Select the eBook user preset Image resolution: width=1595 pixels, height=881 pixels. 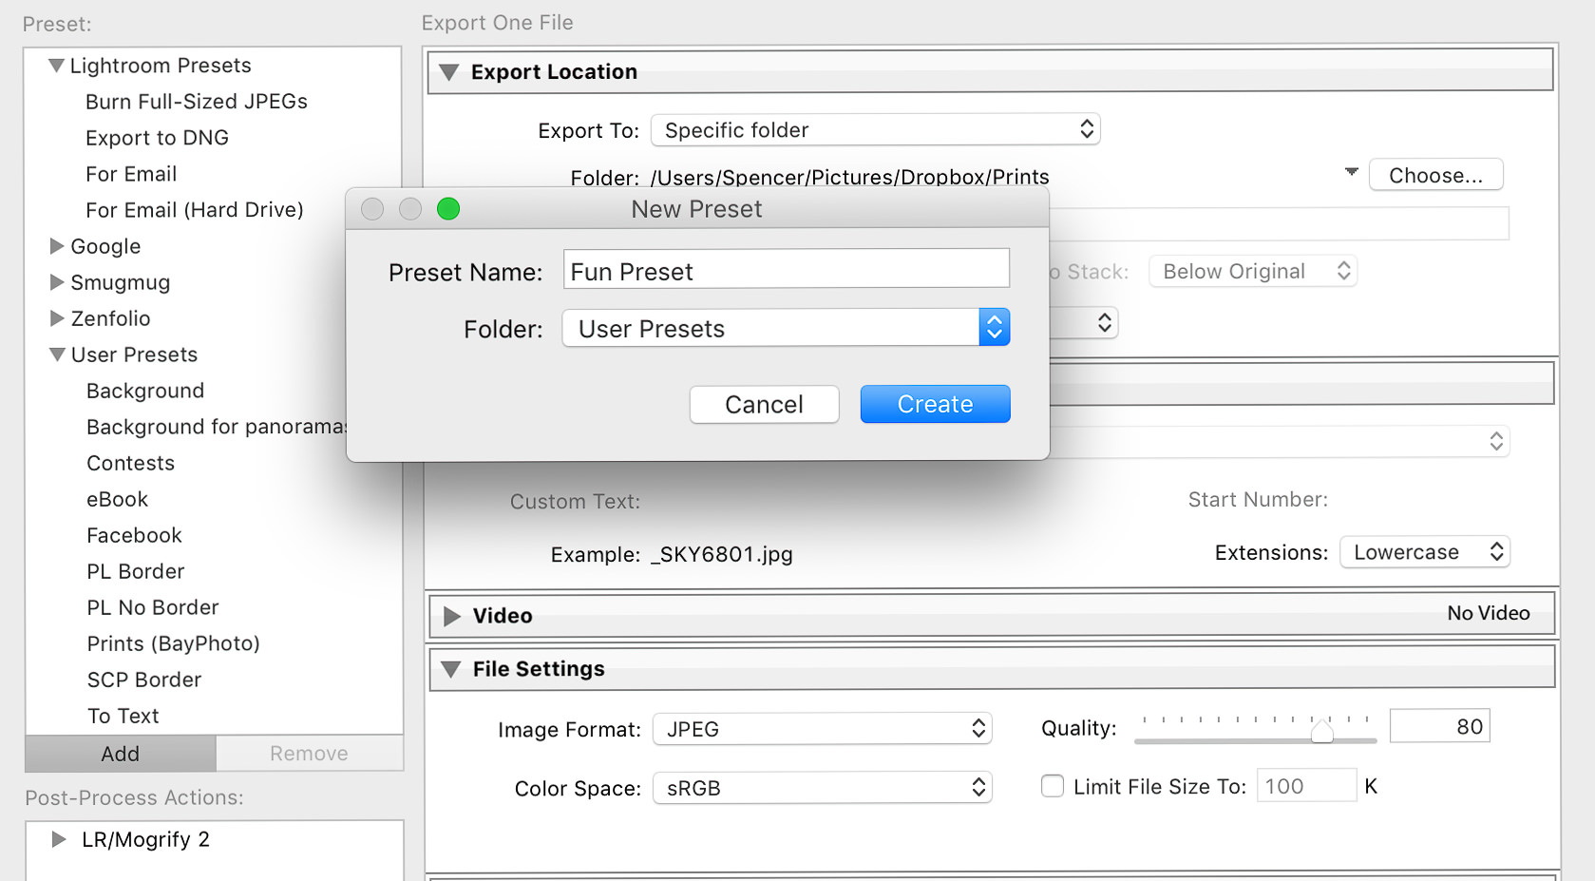[118, 499]
